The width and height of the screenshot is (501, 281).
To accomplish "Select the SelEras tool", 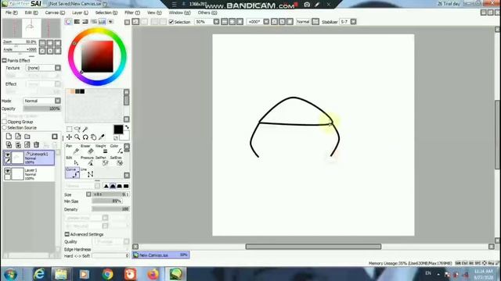I will 117,161.
